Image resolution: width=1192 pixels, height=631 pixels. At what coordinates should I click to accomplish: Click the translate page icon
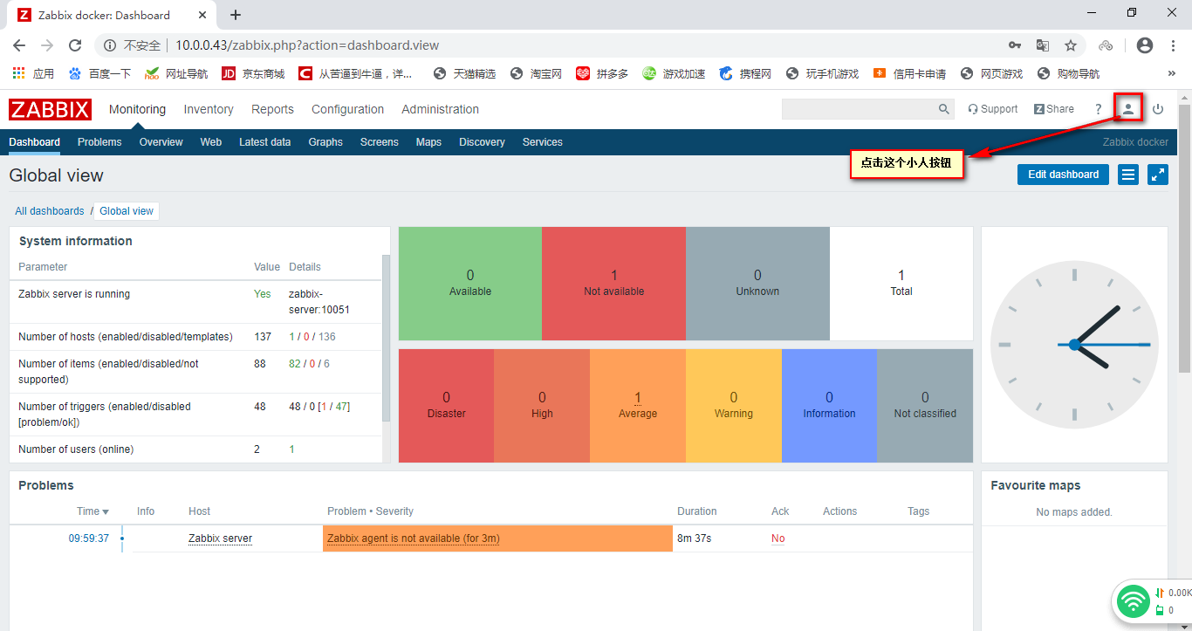1043,45
